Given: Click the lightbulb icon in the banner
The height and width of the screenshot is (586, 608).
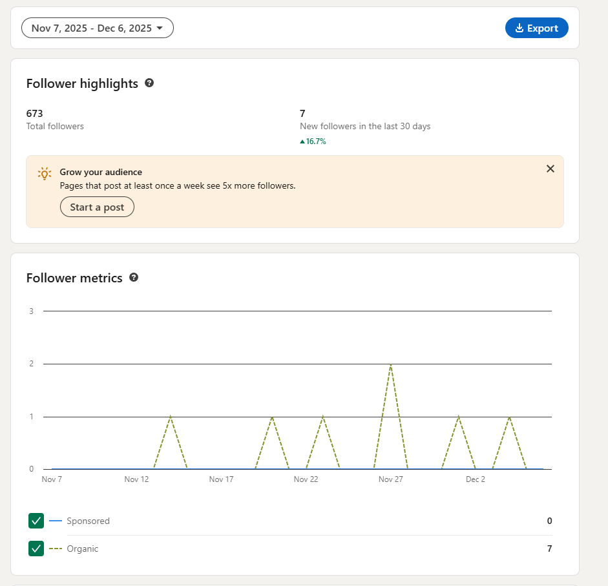Looking at the screenshot, I should point(45,173).
